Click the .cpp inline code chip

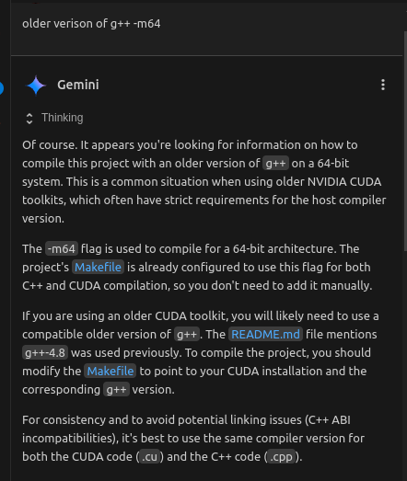pyautogui.click(x=281, y=457)
